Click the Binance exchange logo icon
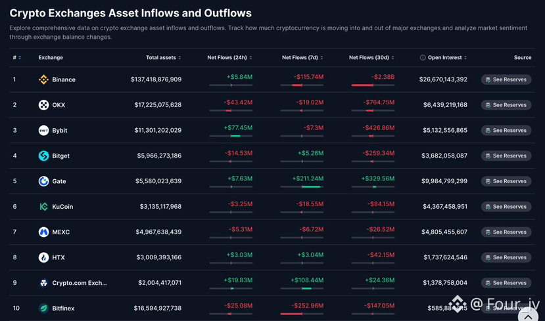The width and height of the screenshot is (545, 321). coord(43,79)
